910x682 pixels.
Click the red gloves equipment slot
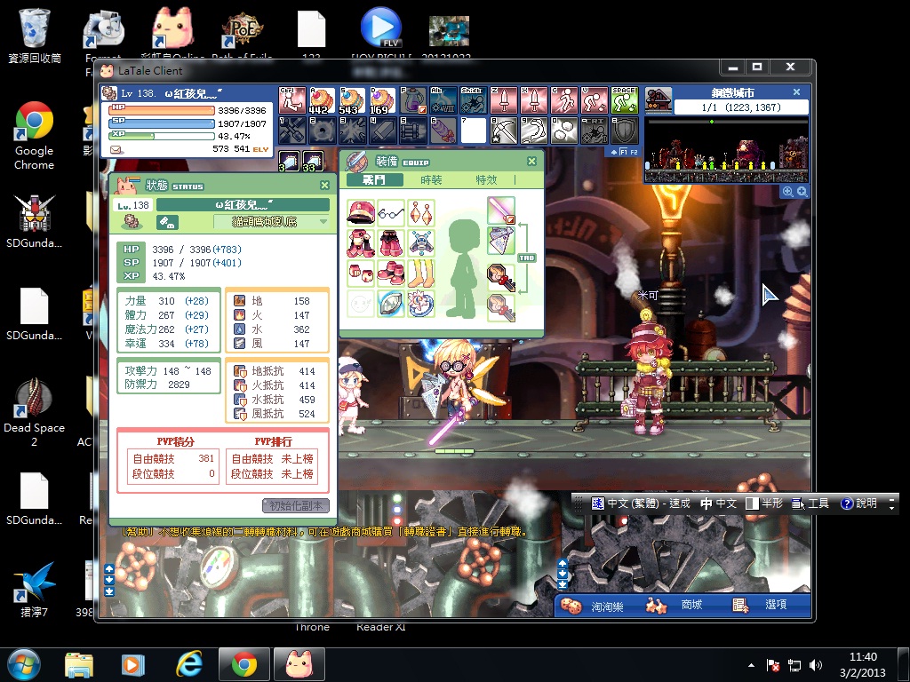click(x=361, y=273)
